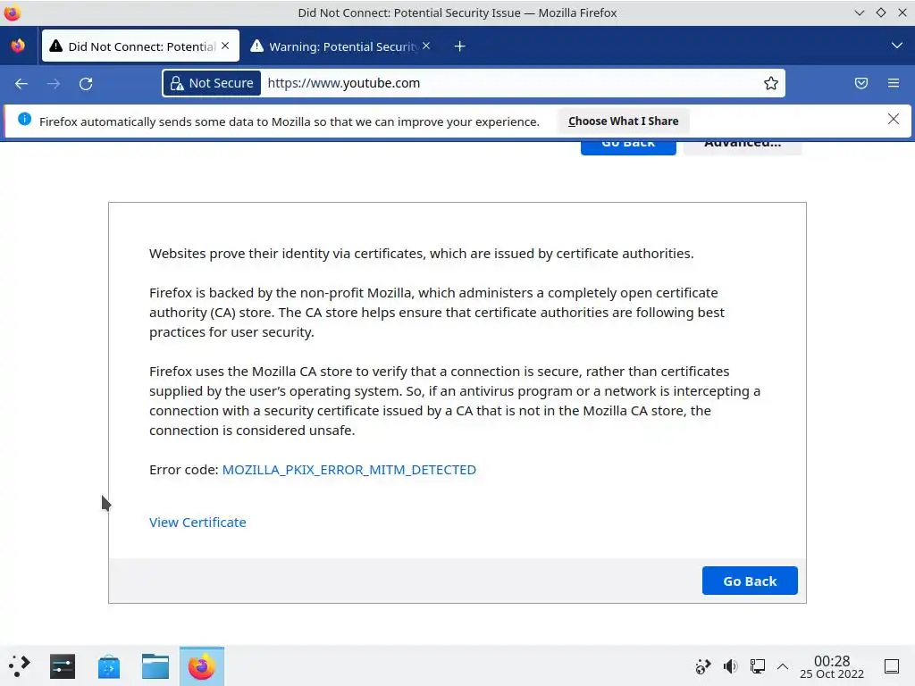The width and height of the screenshot is (915, 686).
Task: Open MOZILLA_PKIX_ERROR_MITM_DETECTED error code link
Action: [349, 470]
